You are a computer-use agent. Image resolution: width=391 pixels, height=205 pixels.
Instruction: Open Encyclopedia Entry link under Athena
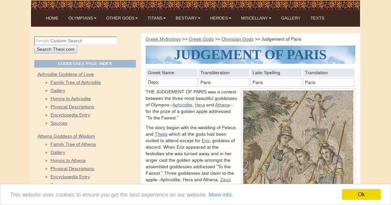point(70,177)
